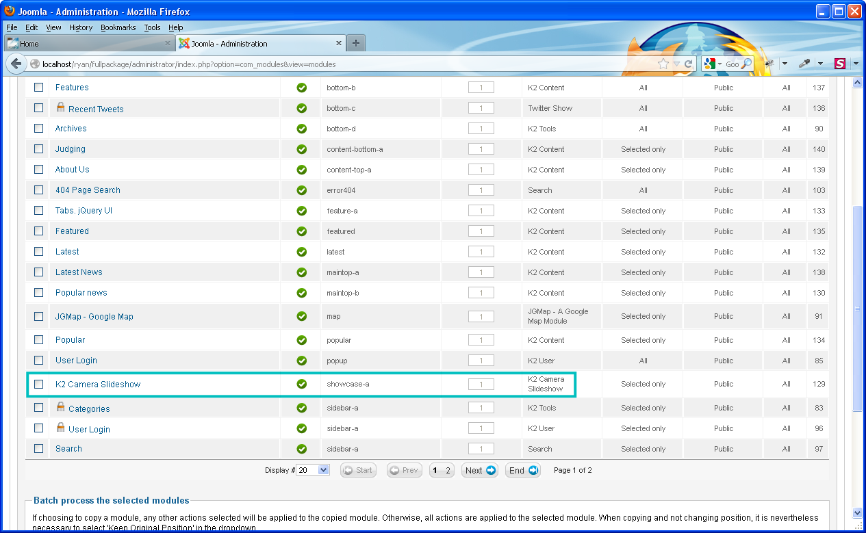866x533 pixels.
Task: Click the bookmark star icon in address bar
Action: (663, 64)
